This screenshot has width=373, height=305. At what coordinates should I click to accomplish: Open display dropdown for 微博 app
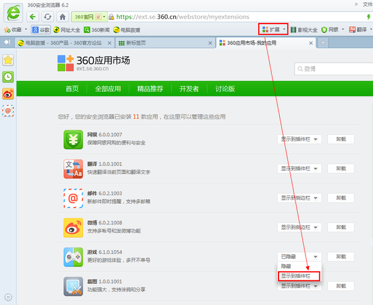pyautogui.click(x=299, y=227)
